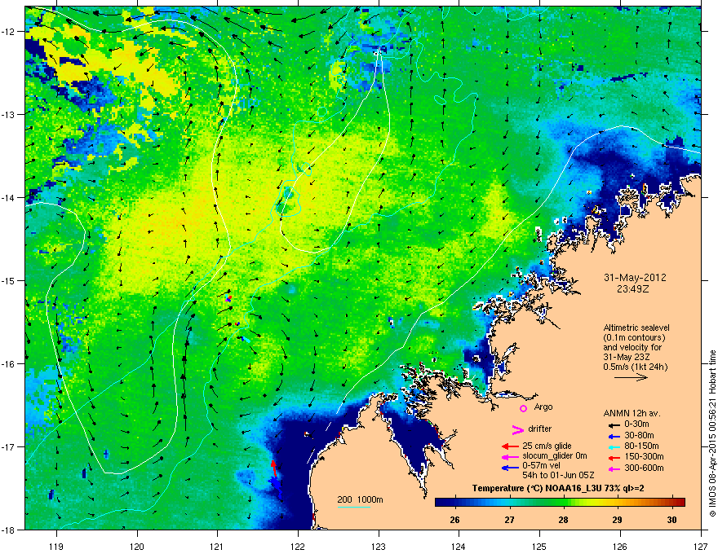Click the 27 tick label on the color bar
This screenshot has width=718, height=554.
(x=509, y=520)
